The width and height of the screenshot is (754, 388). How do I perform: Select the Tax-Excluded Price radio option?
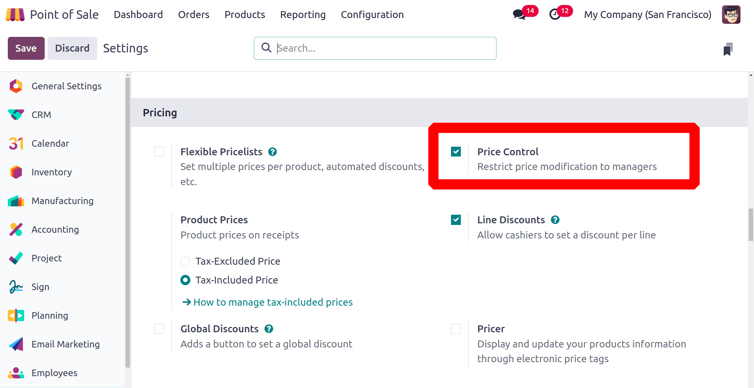click(x=185, y=261)
